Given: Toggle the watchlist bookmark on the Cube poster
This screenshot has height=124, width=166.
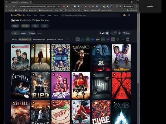Looking at the screenshot, I should click(94, 103).
